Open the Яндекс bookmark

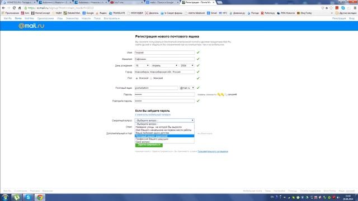pyautogui.click(x=101, y=13)
